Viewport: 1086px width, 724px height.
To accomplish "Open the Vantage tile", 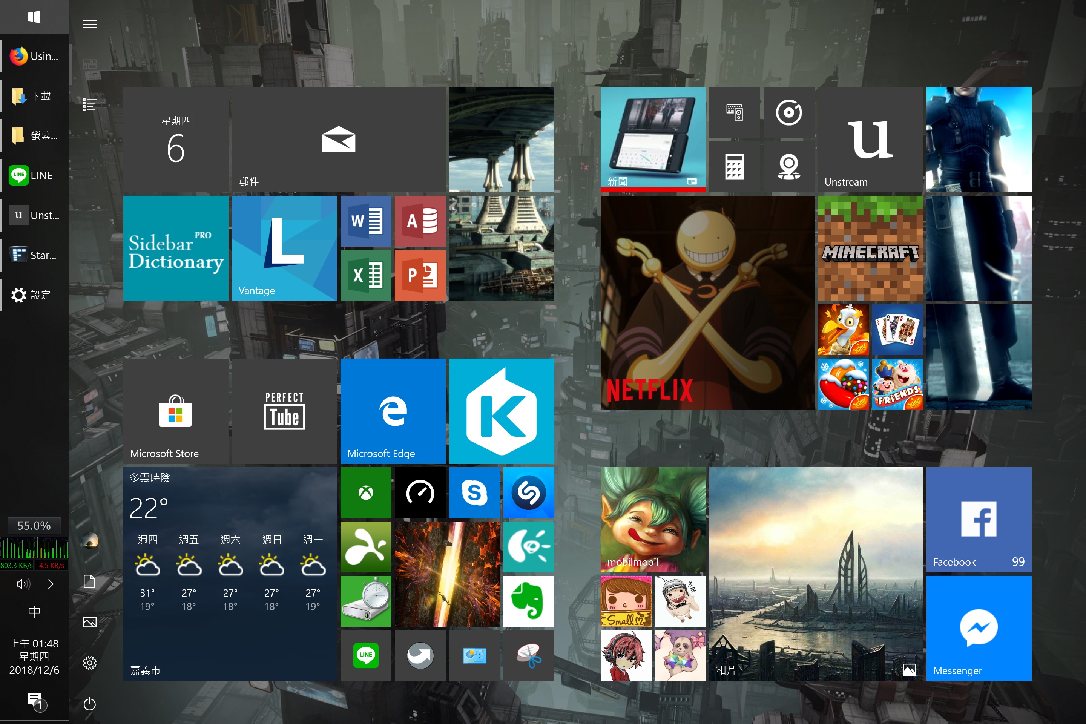I will coord(284,248).
